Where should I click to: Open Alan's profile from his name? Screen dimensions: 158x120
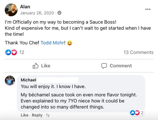point(25,7)
